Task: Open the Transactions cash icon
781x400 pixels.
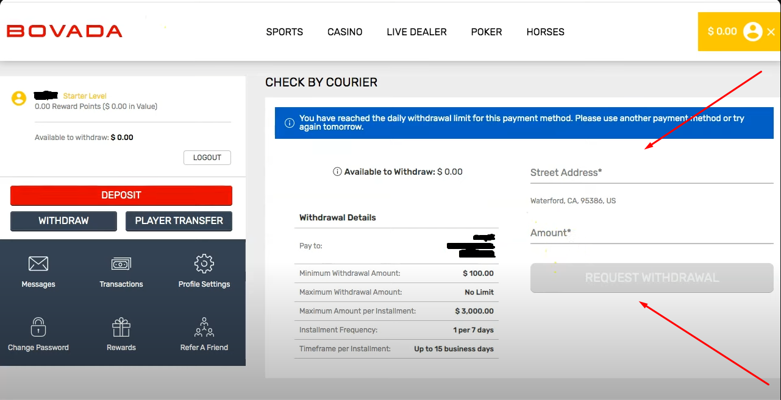Action: tap(121, 264)
